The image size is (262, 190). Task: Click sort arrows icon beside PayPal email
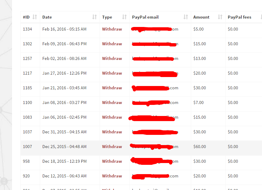186,17
